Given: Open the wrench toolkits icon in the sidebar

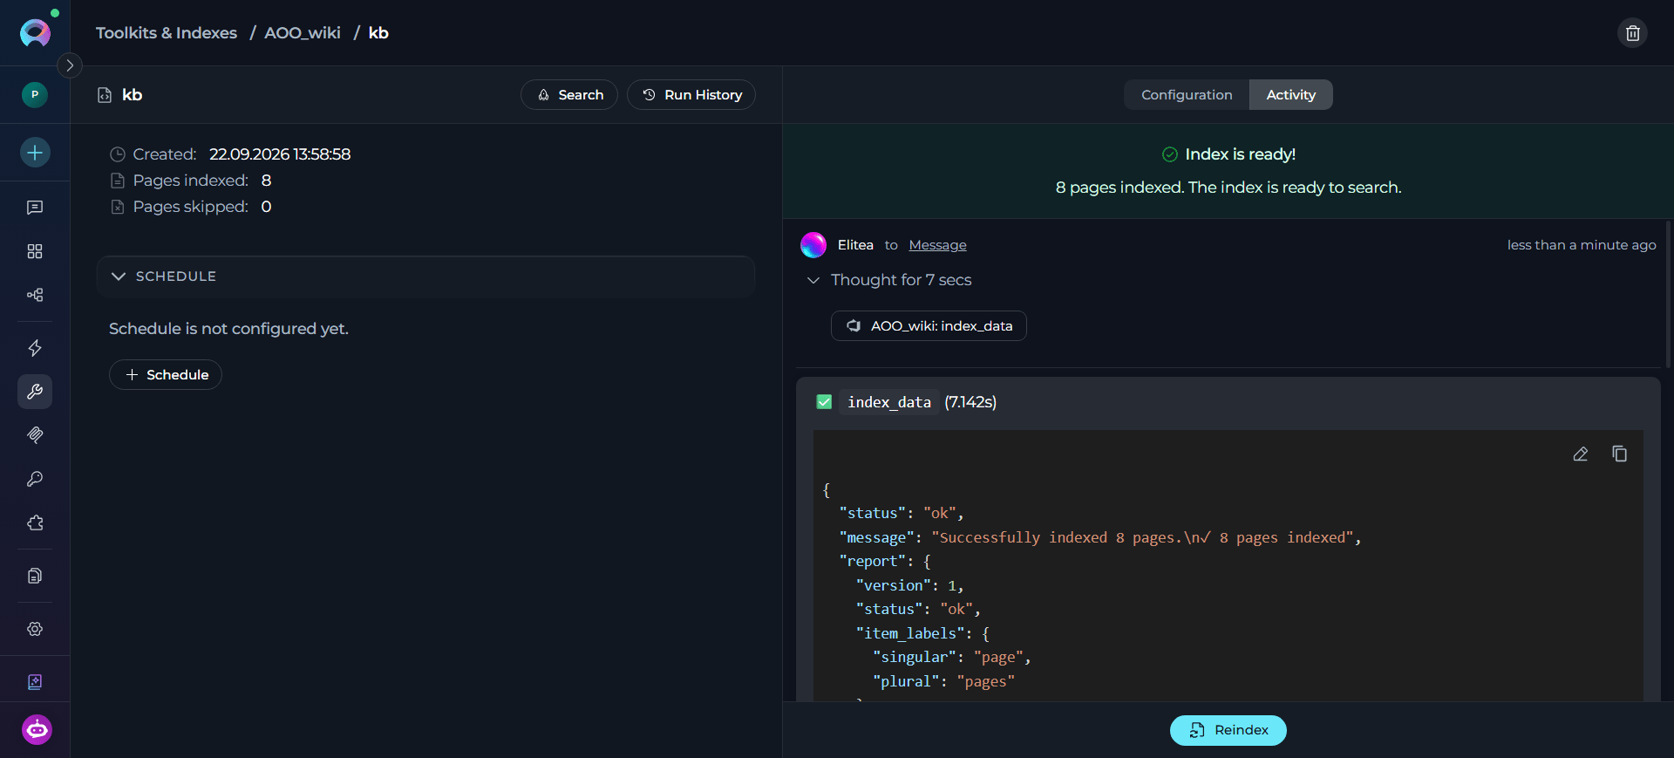Looking at the screenshot, I should (35, 392).
